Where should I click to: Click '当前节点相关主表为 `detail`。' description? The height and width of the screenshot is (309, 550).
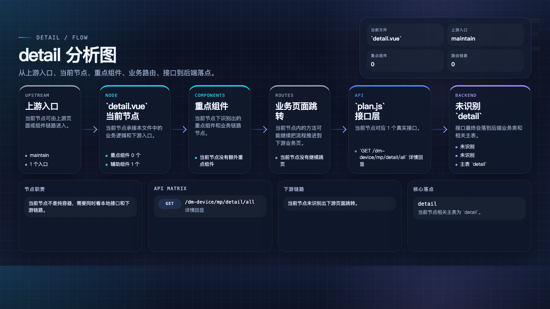pyautogui.click(x=450, y=212)
